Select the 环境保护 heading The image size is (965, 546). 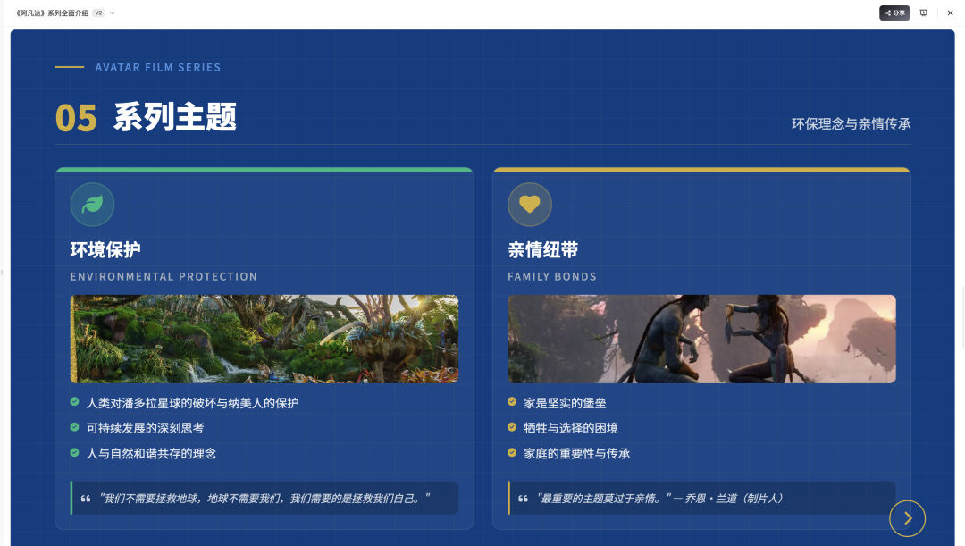105,250
